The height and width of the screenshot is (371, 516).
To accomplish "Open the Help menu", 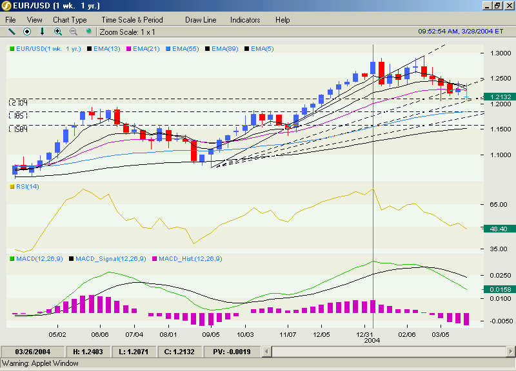I will (x=283, y=20).
